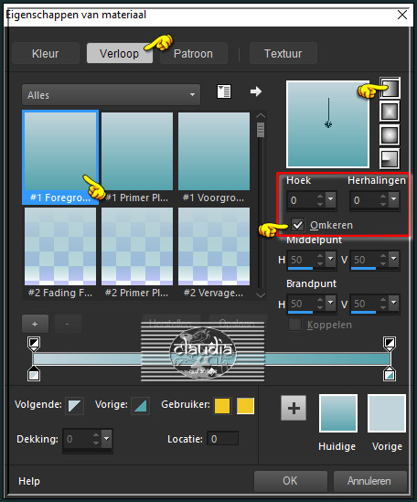This screenshot has height=502, width=417.
Task: Switch to the Kleur tab
Action: (x=46, y=53)
